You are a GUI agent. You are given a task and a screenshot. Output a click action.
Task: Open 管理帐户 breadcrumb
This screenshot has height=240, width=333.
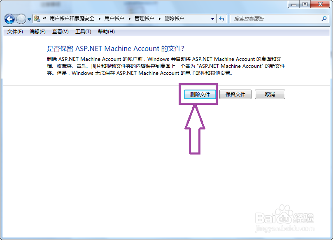[144, 18]
